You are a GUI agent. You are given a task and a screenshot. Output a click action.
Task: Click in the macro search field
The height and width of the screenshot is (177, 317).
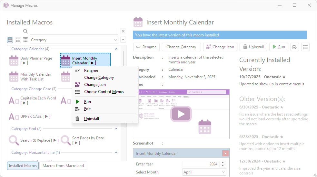click(74, 31)
